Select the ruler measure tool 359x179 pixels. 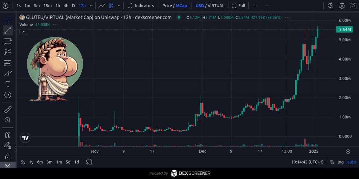coord(8,109)
